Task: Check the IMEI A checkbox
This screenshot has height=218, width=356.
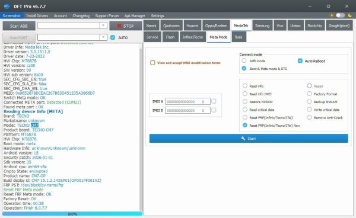Action: [x=214, y=101]
